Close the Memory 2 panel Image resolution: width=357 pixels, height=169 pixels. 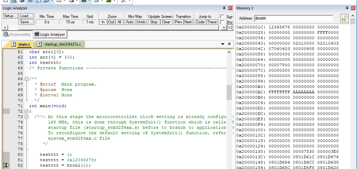(x=353, y=8)
